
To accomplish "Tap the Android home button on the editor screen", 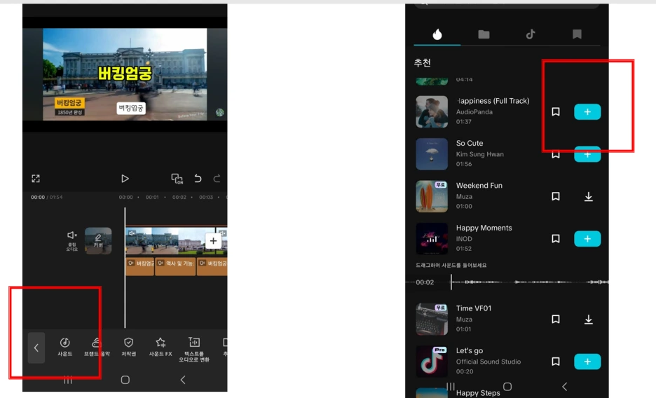I will pyautogui.click(x=125, y=380).
